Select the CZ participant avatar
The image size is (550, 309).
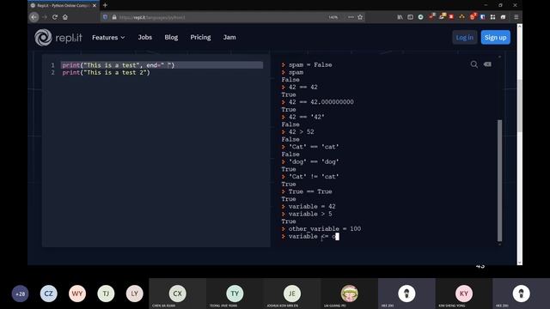click(x=48, y=294)
